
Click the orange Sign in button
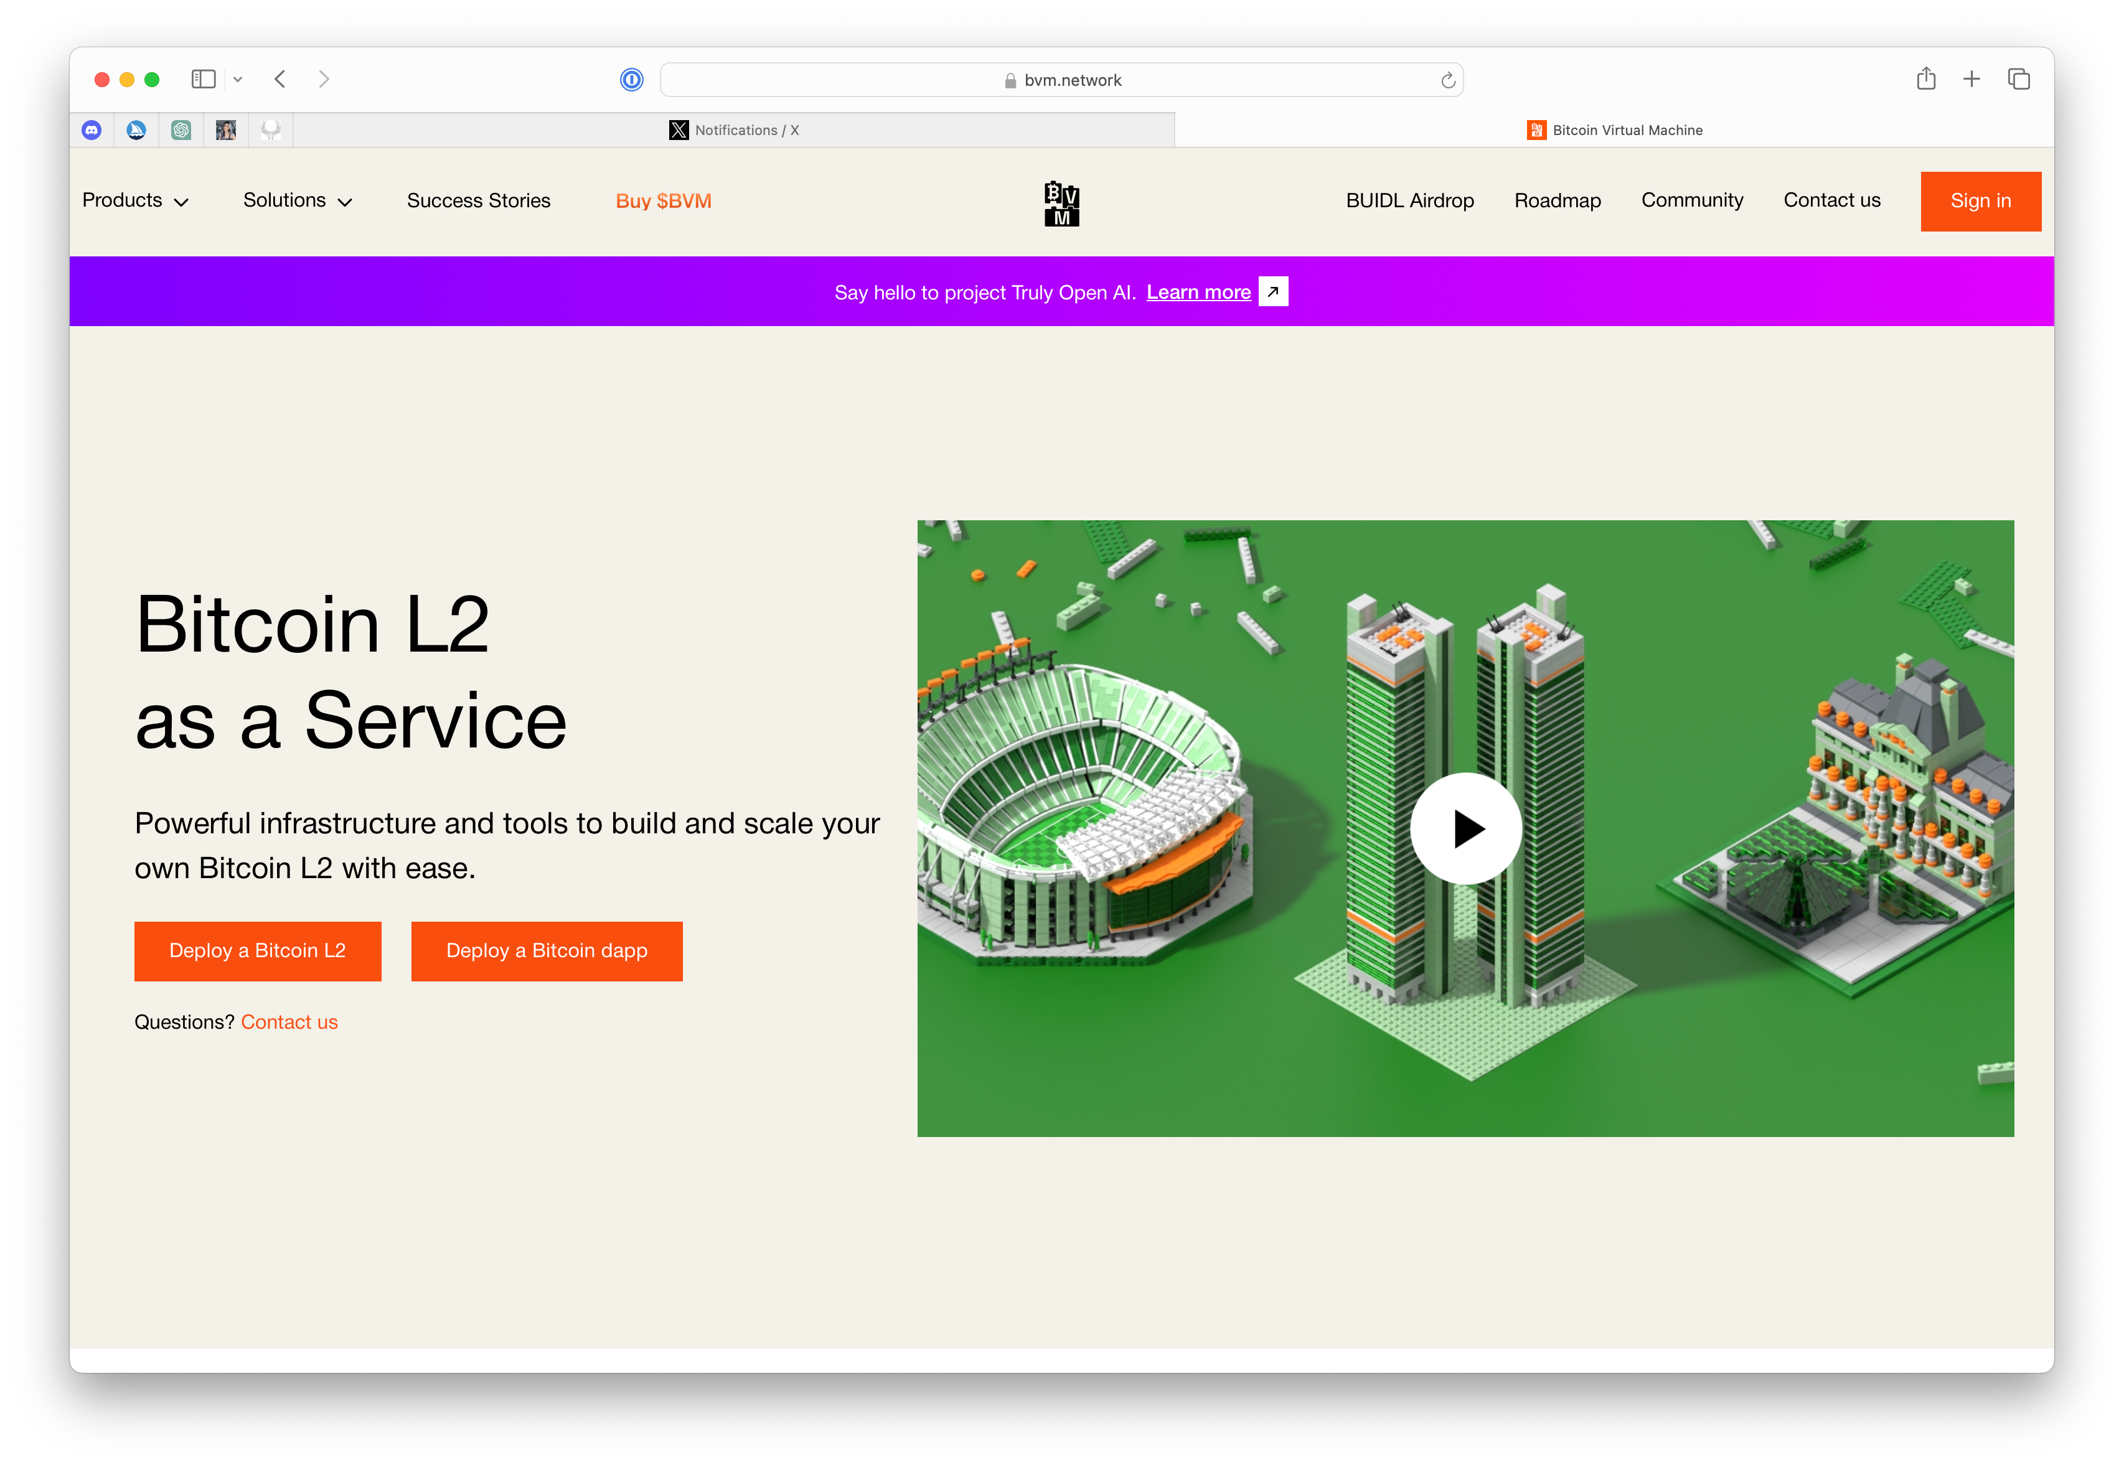[x=1980, y=201]
